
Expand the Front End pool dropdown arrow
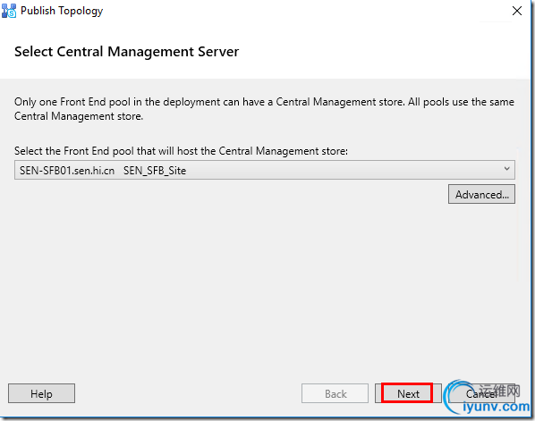(x=507, y=169)
